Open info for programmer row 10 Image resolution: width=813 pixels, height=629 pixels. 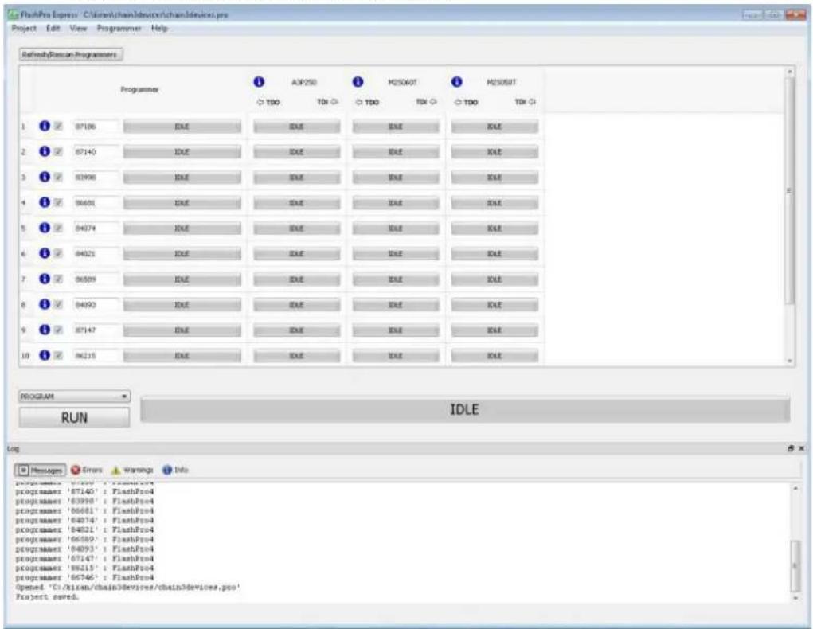pyautogui.click(x=45, y=354)
